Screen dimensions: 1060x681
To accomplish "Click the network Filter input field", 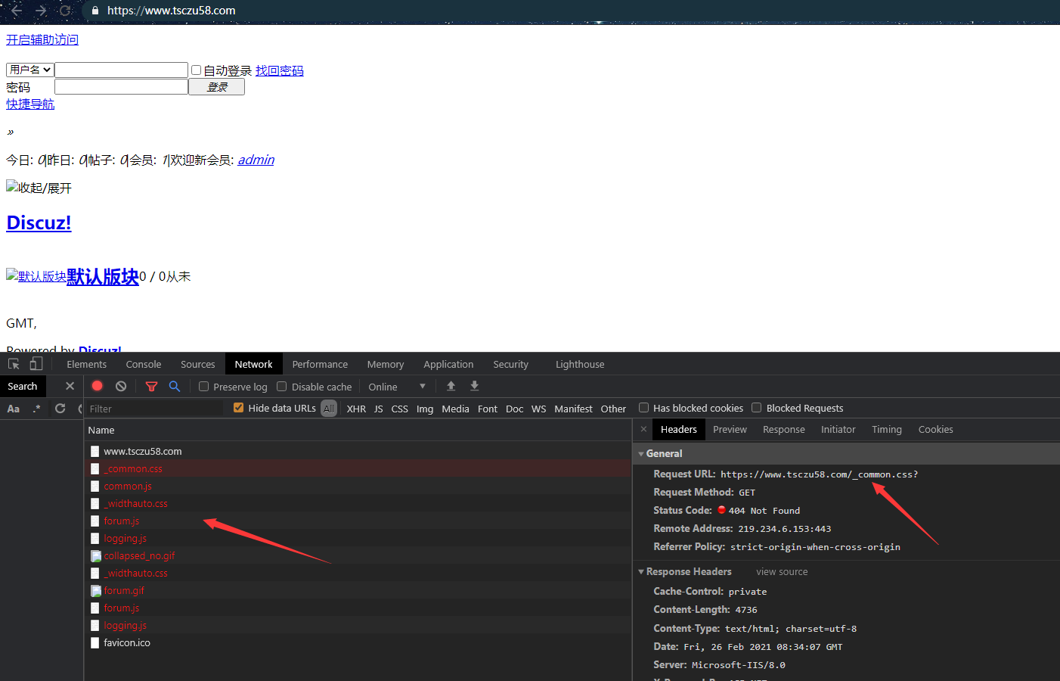I will (153, 409).
